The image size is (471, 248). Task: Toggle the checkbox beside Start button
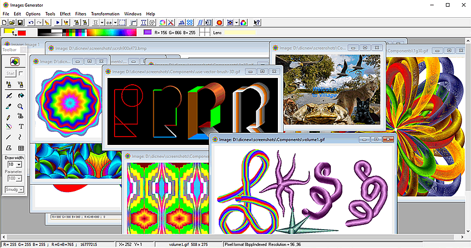click(21, 74)
